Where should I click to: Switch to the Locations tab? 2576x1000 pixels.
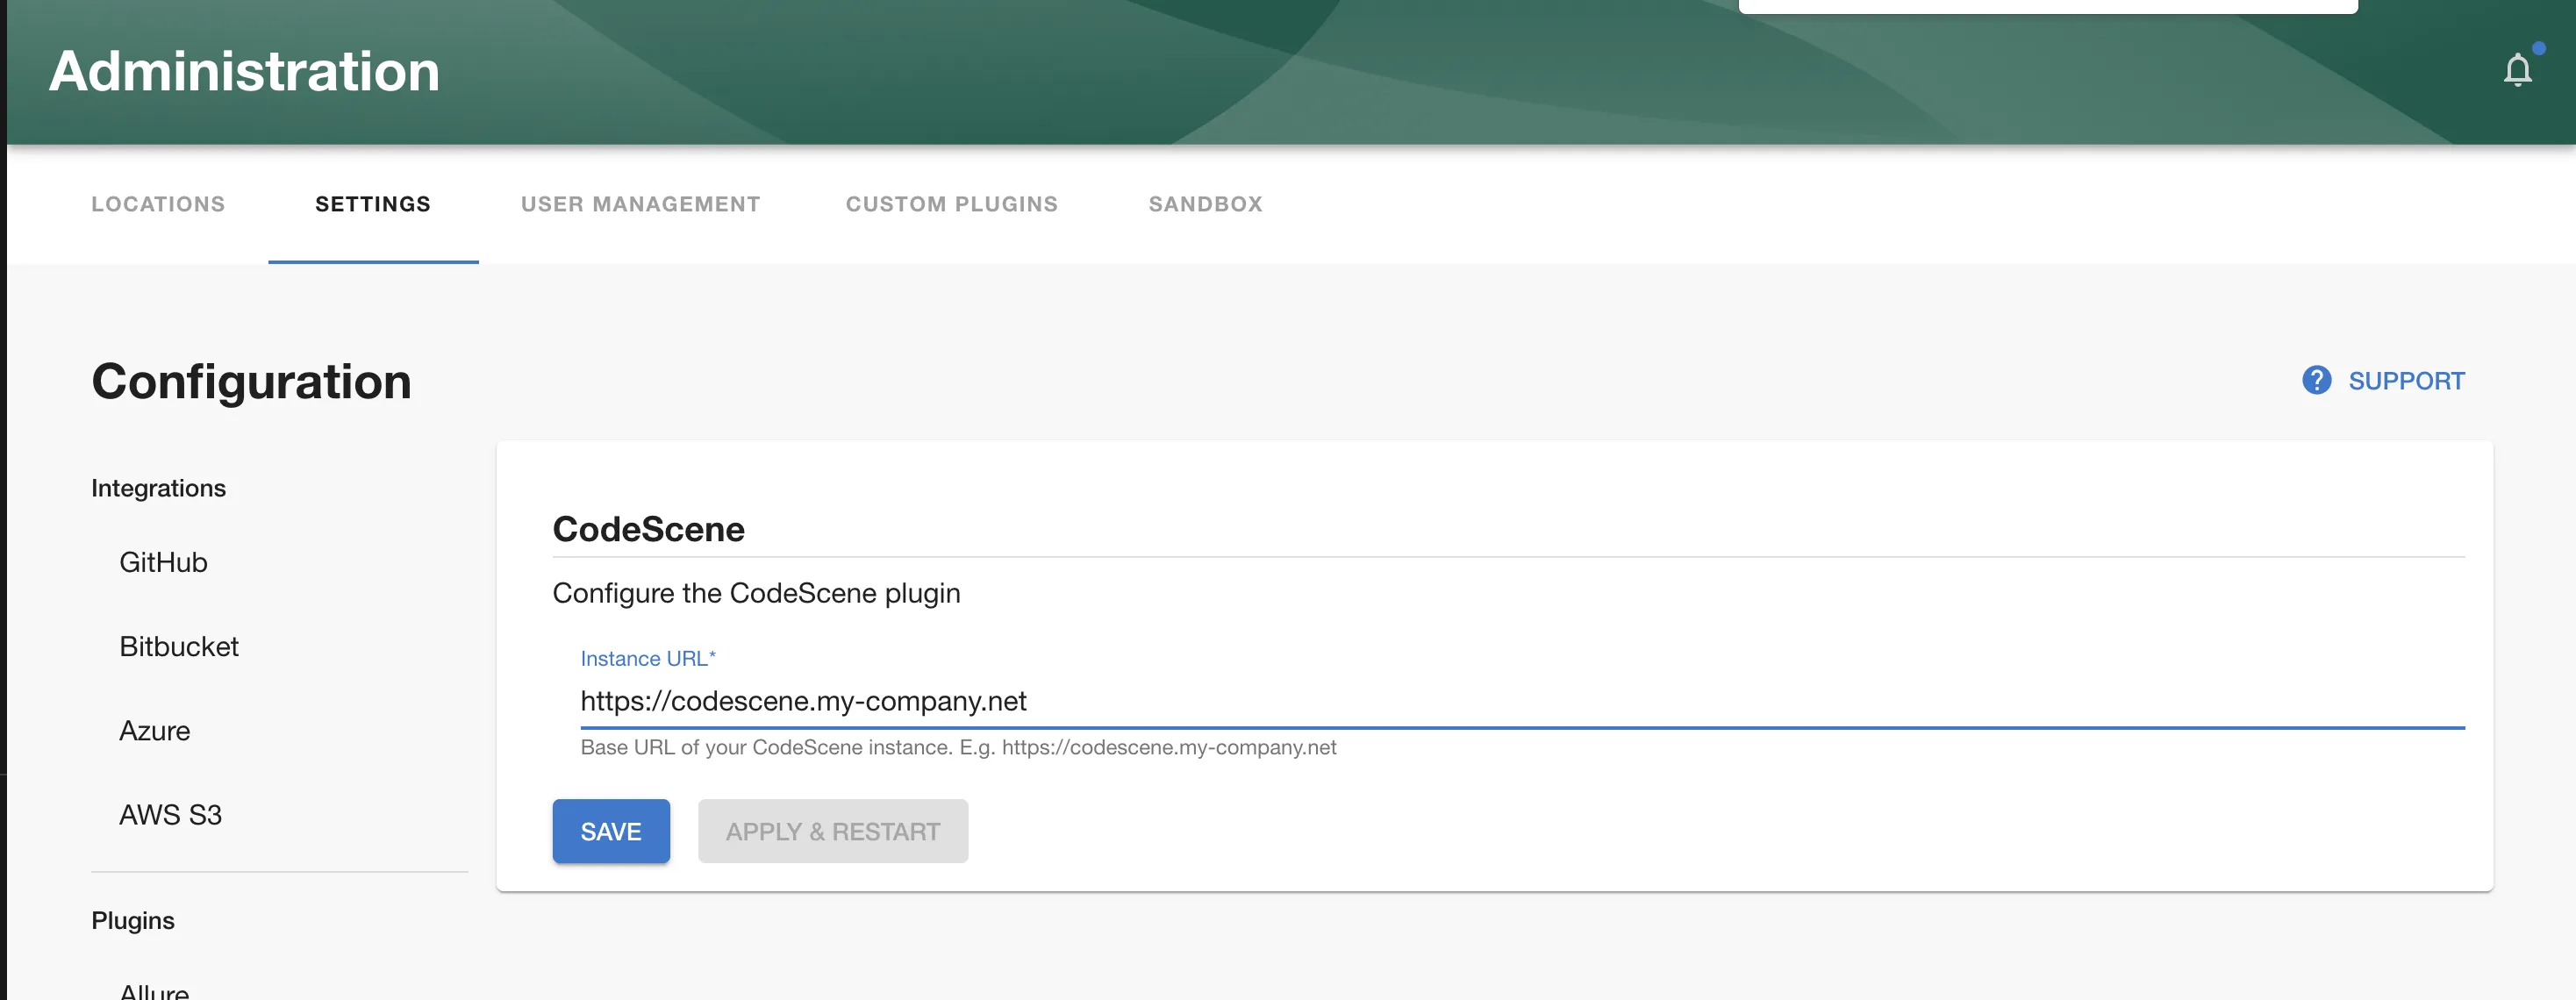[157, 204]
